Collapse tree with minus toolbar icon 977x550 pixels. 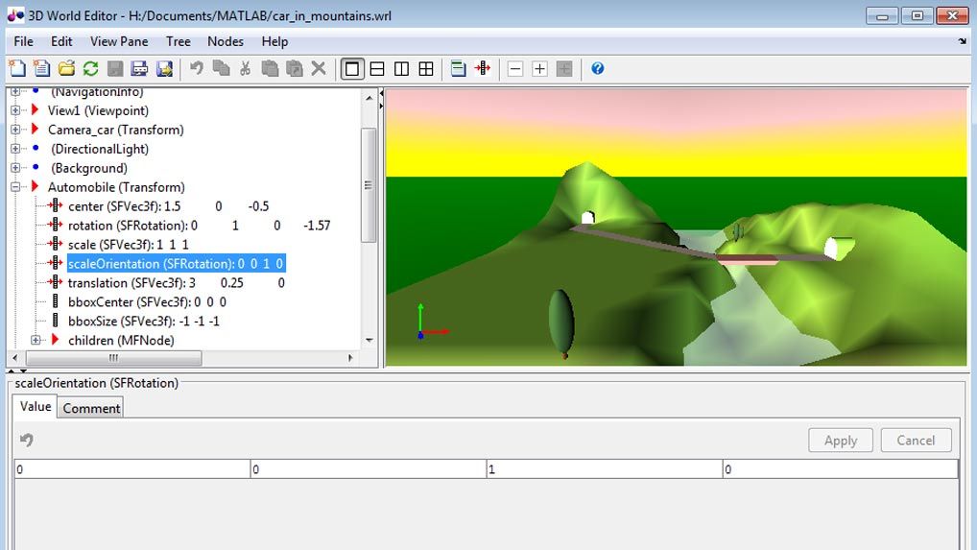[515, 68]
